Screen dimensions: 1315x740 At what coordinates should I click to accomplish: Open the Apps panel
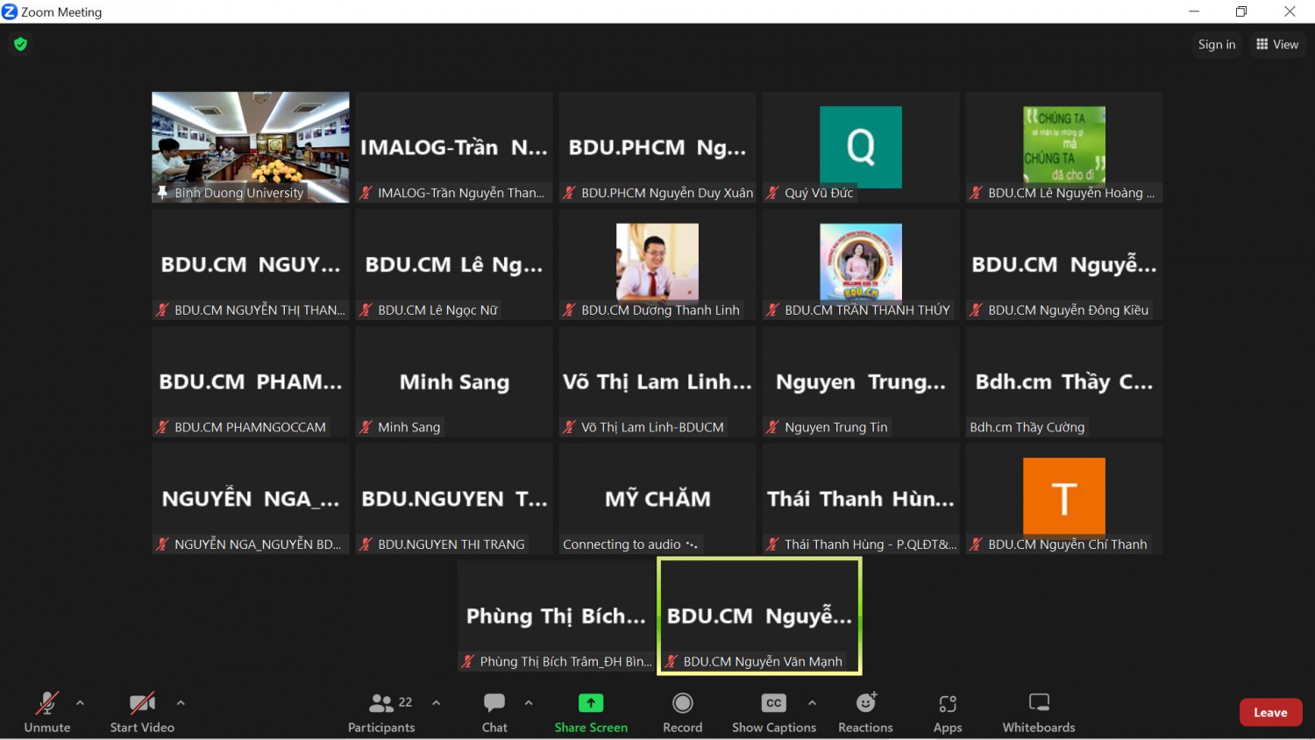pos(948,712)
